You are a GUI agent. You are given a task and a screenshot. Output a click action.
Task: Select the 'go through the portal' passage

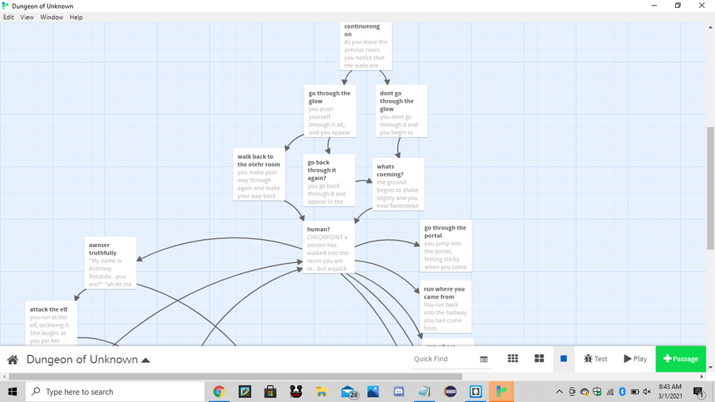point(446,245)
